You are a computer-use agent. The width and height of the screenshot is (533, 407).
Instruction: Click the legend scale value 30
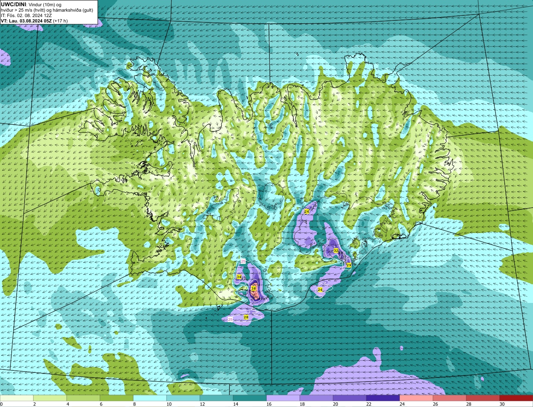pos(502,404)
